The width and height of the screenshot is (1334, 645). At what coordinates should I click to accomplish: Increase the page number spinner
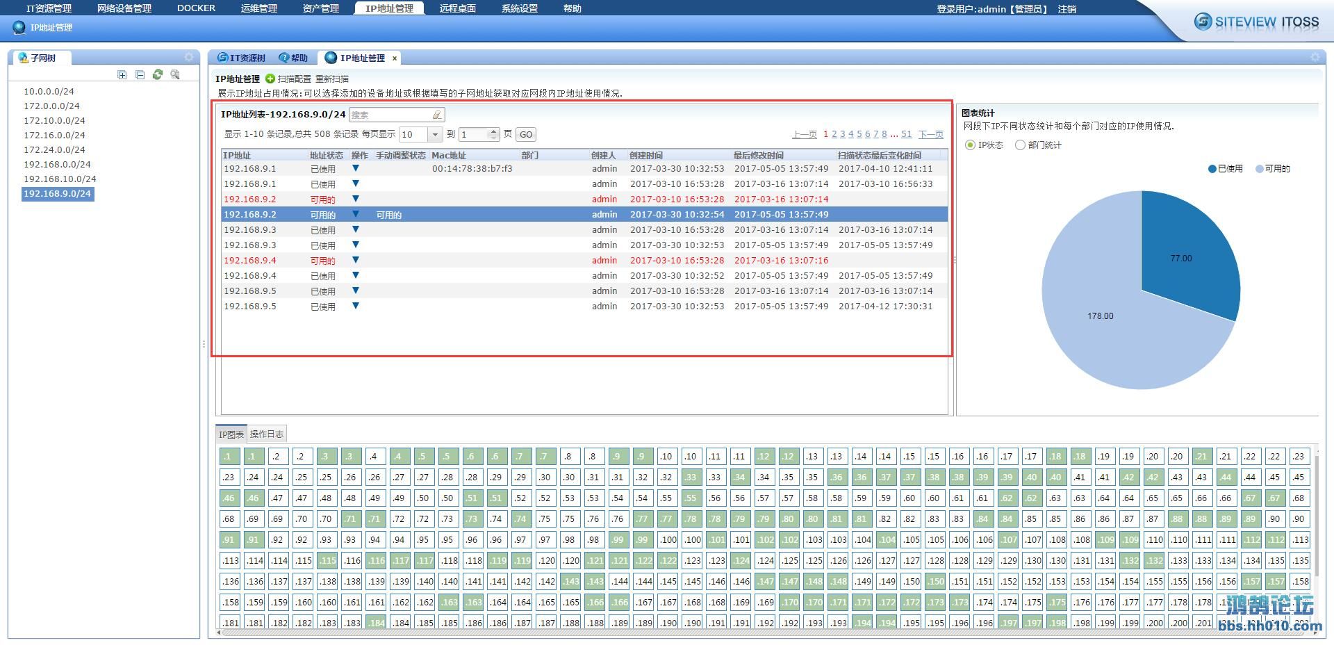click(x=494, y=131)
